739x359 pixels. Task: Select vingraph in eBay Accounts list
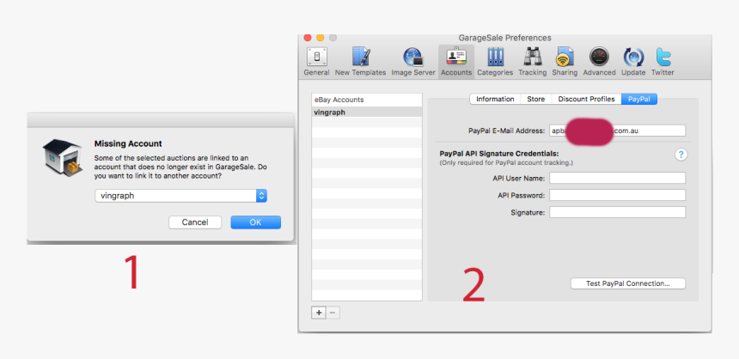point(367,113)
